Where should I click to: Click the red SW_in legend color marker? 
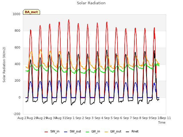coord(46,132)
